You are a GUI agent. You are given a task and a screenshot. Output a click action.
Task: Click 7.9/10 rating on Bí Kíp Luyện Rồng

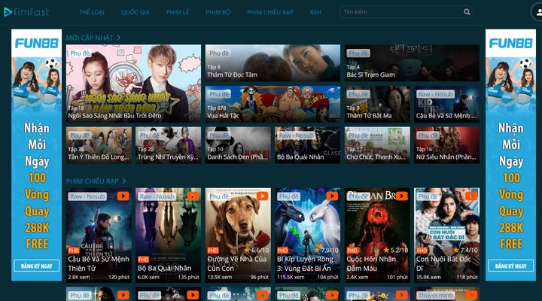326,250
